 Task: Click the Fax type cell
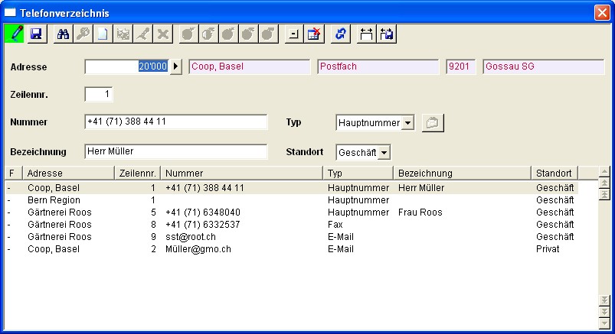coord(335,225)
